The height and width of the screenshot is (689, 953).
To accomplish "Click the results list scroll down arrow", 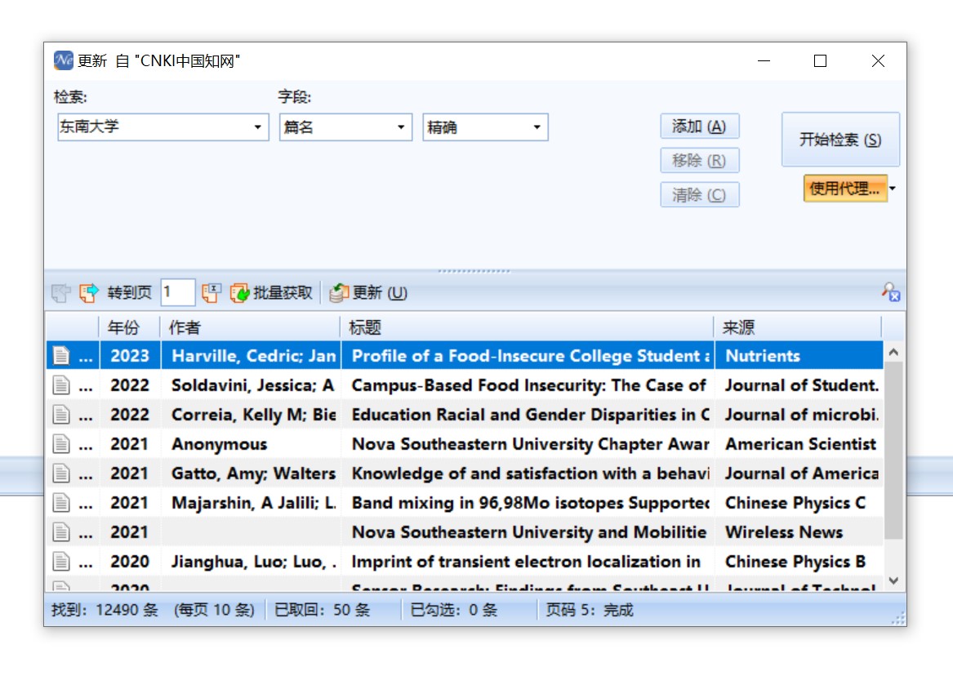I will [x=893, y=581].
